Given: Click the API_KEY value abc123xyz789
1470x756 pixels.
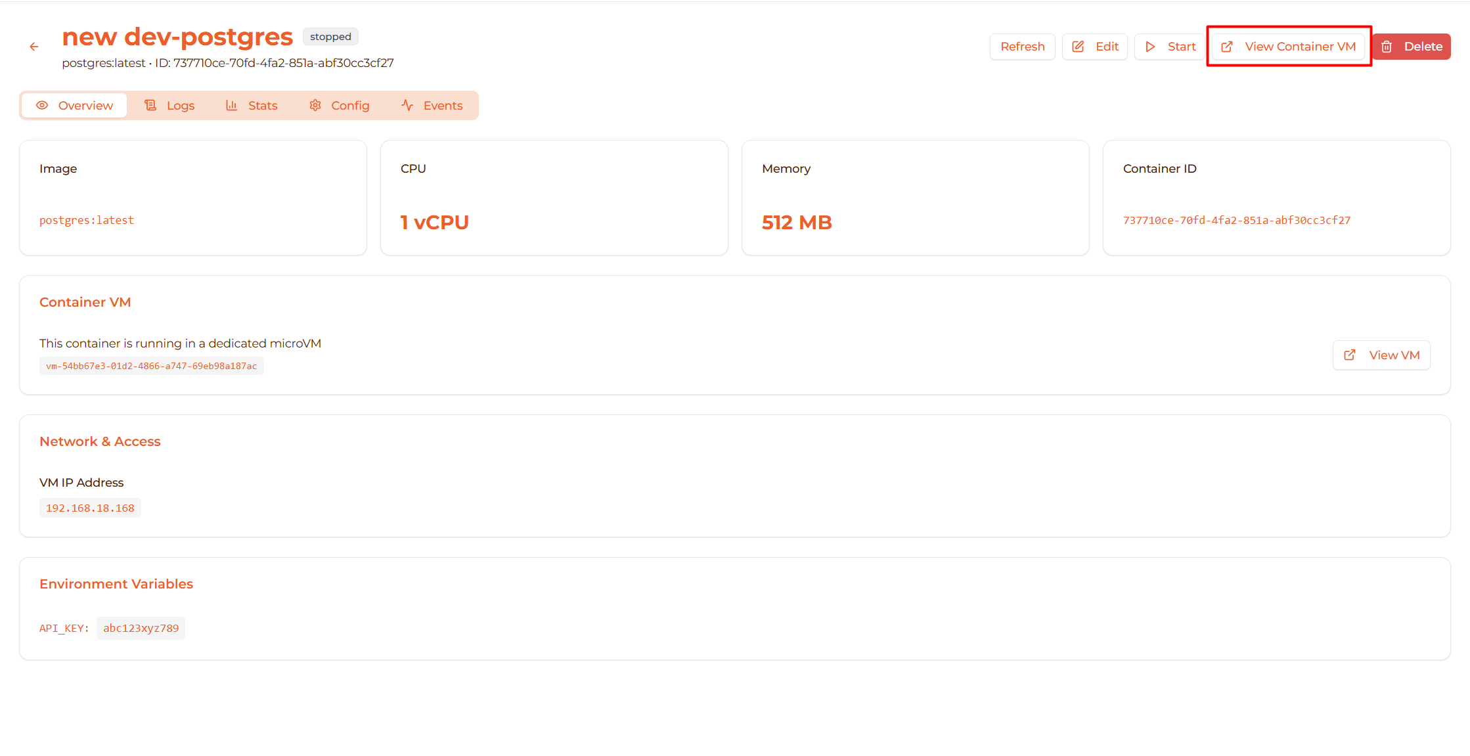Looking at the screenshot, I should pyautogui.click(x=141, y=627).
